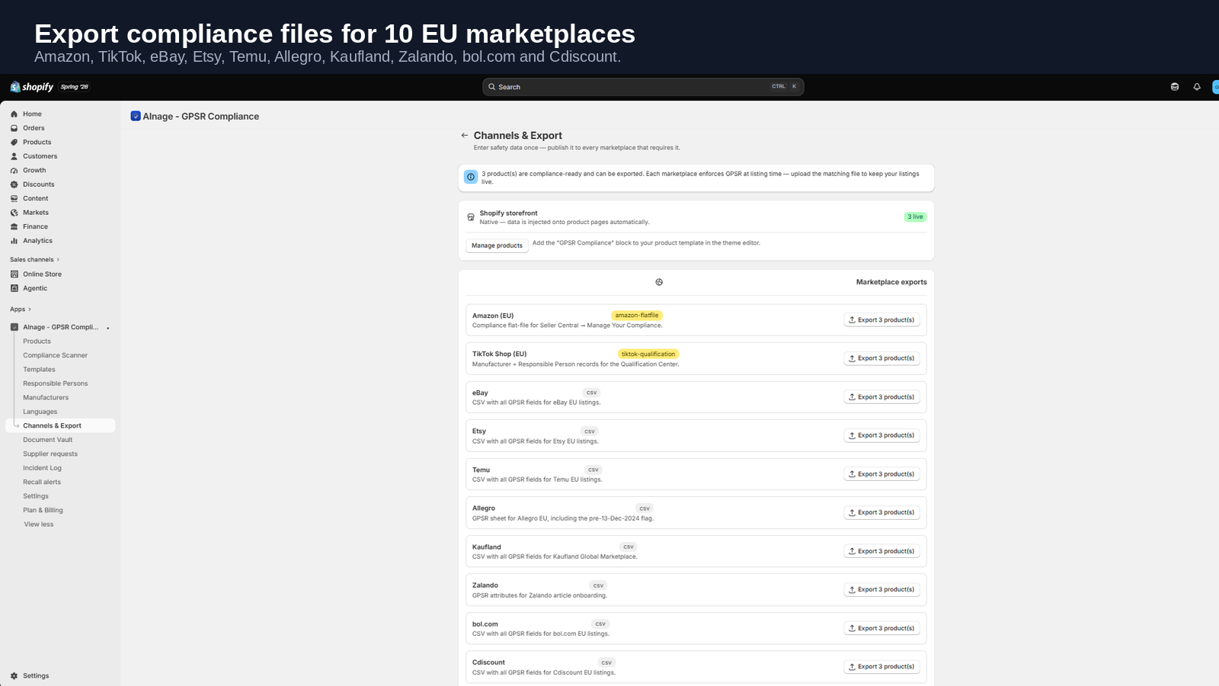
Task: Click the Finance bank icon
Action: coord(14,227)
